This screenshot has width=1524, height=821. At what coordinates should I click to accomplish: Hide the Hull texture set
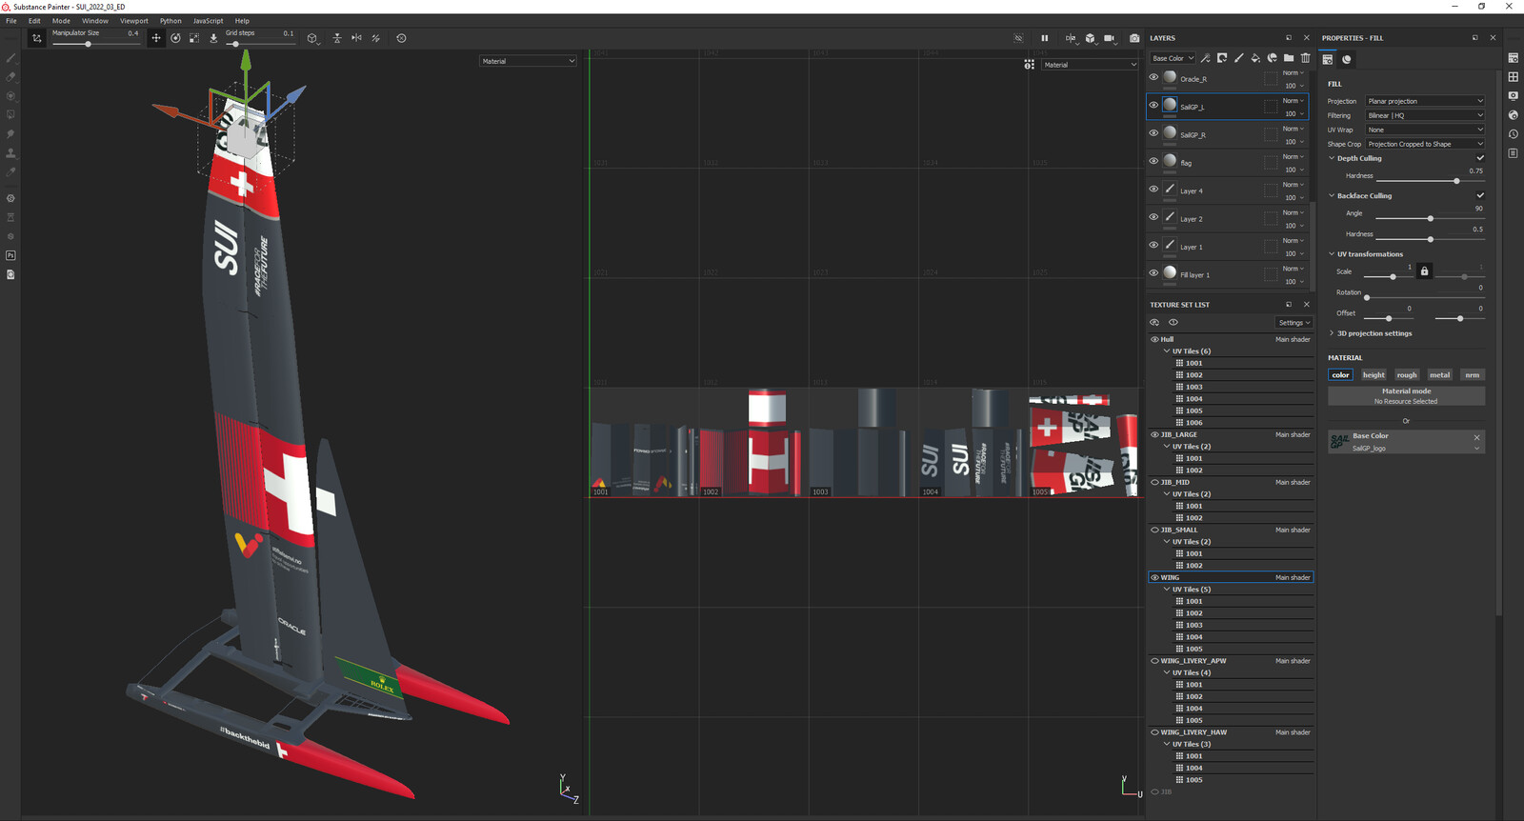[1154, 339]
